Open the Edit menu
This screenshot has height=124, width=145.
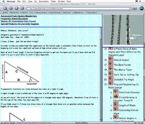(24, 1)
